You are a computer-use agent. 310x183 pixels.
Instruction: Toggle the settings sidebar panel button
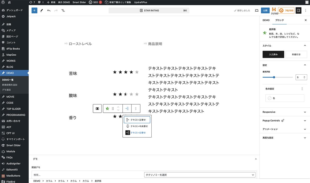coord(298,11)
